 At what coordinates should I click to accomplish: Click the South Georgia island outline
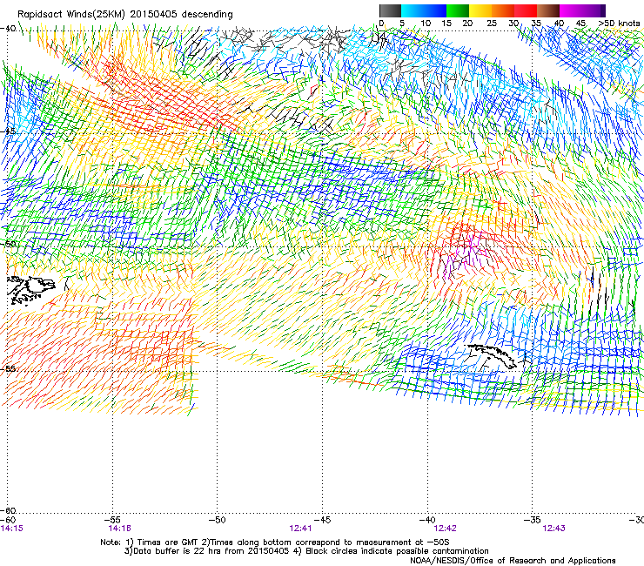492,356
